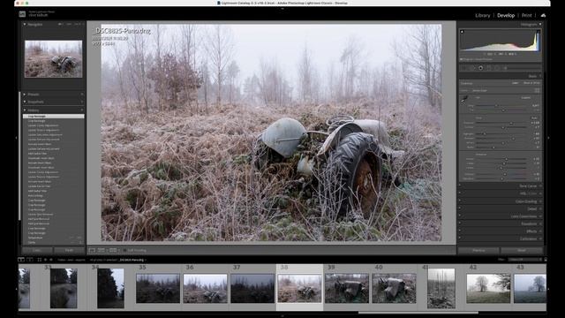The width and height of the screenshot is (565, 318).
Task: Click the Highlights slider handle
Action: coord(485,133)
